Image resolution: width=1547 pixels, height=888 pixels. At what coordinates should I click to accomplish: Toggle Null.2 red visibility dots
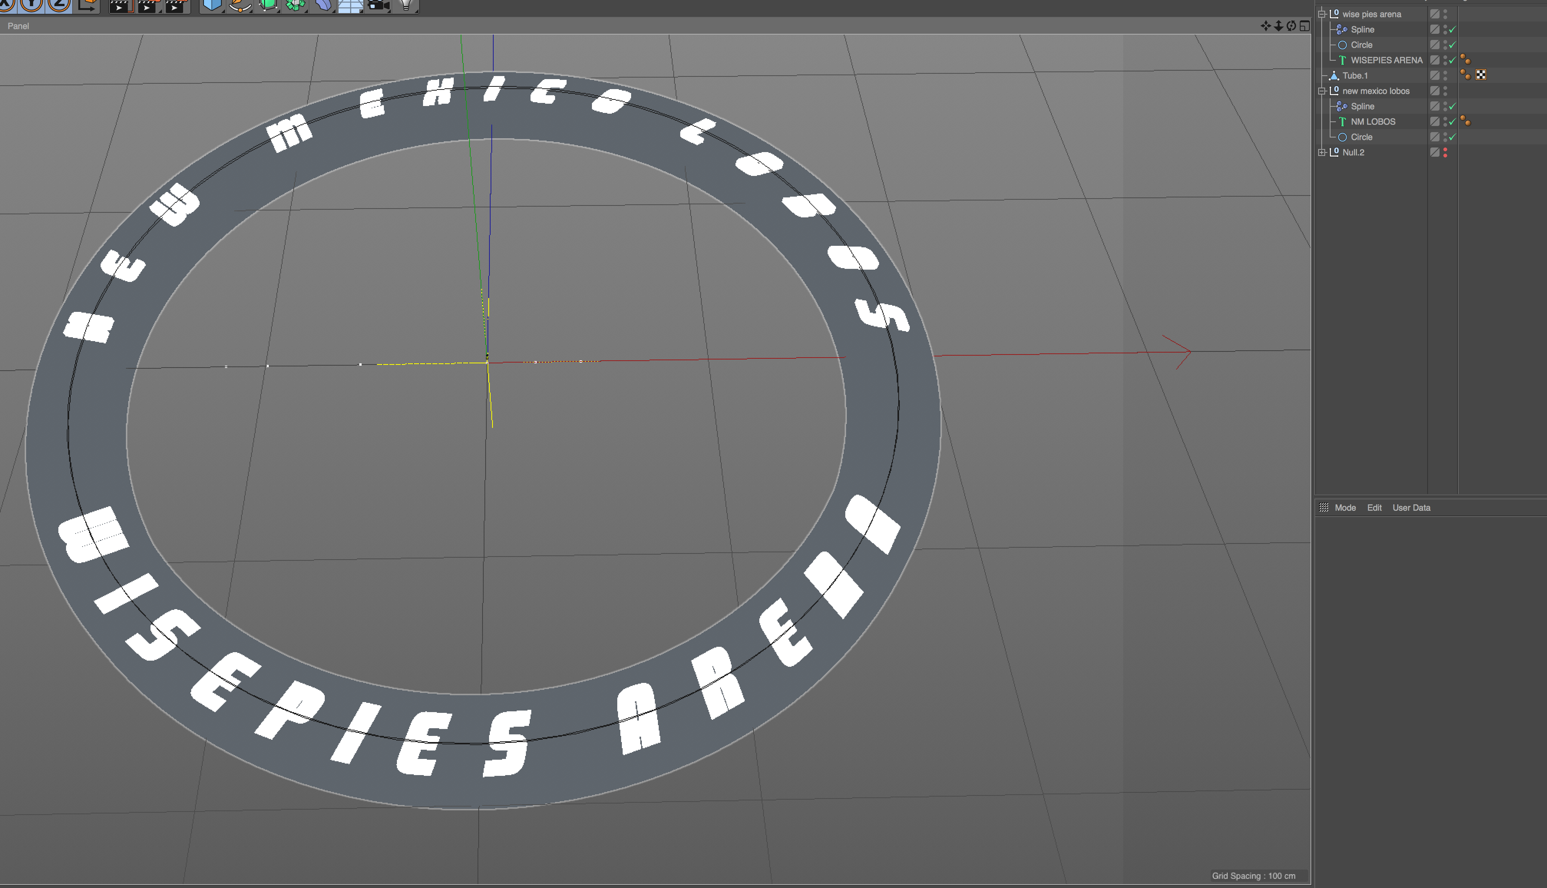(x=1445, y=152)
